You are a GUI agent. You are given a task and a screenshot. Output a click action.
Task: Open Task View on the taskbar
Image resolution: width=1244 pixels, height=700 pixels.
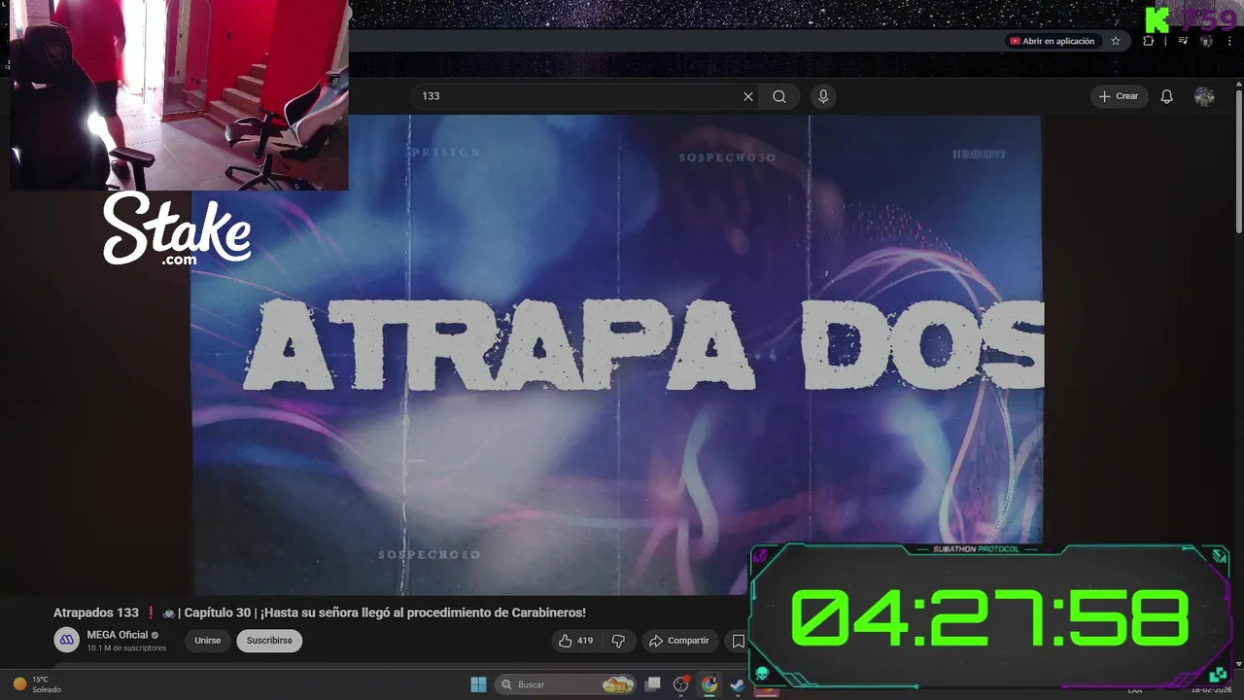point(653,684)
